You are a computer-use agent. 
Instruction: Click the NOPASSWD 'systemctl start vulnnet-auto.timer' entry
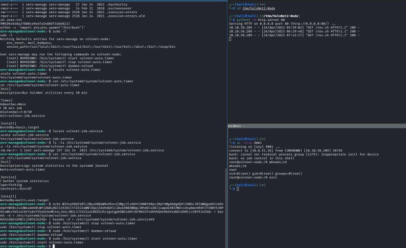[x=60, y=58]
